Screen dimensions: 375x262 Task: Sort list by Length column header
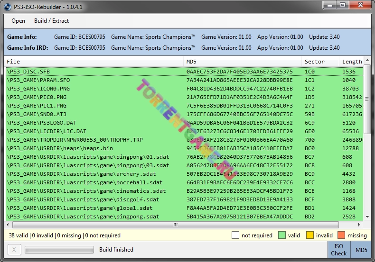point(352,62)
